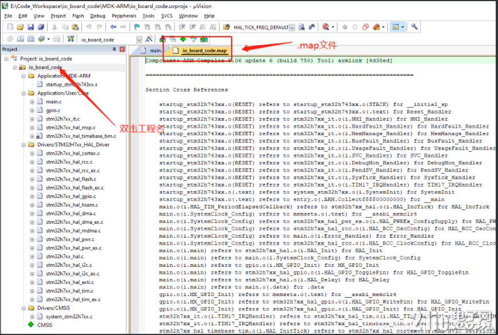The image size is (498, 335).
Task: Rebuild all target files with the Rebuild icon
Action: (31, 40)
